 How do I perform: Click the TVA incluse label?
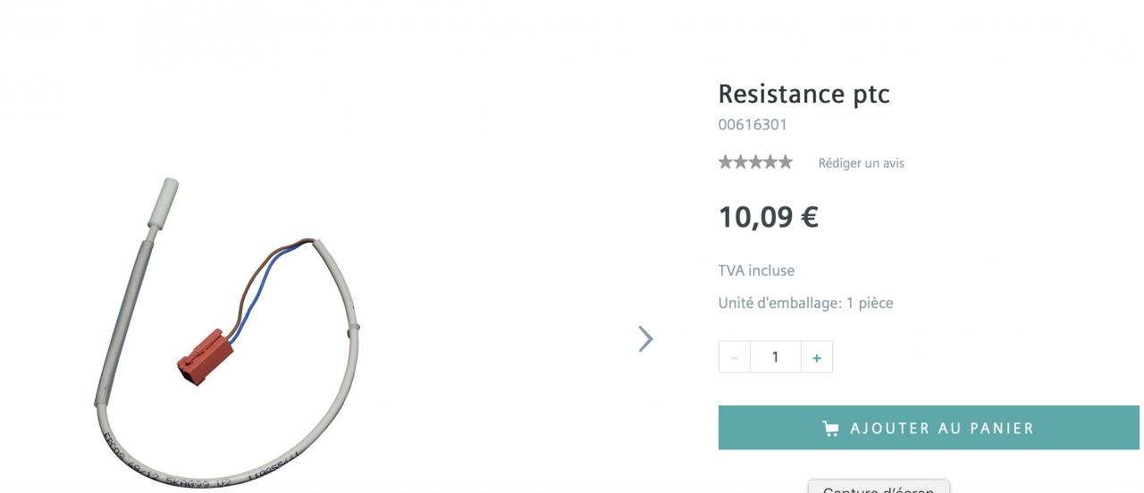pos(756,271)
